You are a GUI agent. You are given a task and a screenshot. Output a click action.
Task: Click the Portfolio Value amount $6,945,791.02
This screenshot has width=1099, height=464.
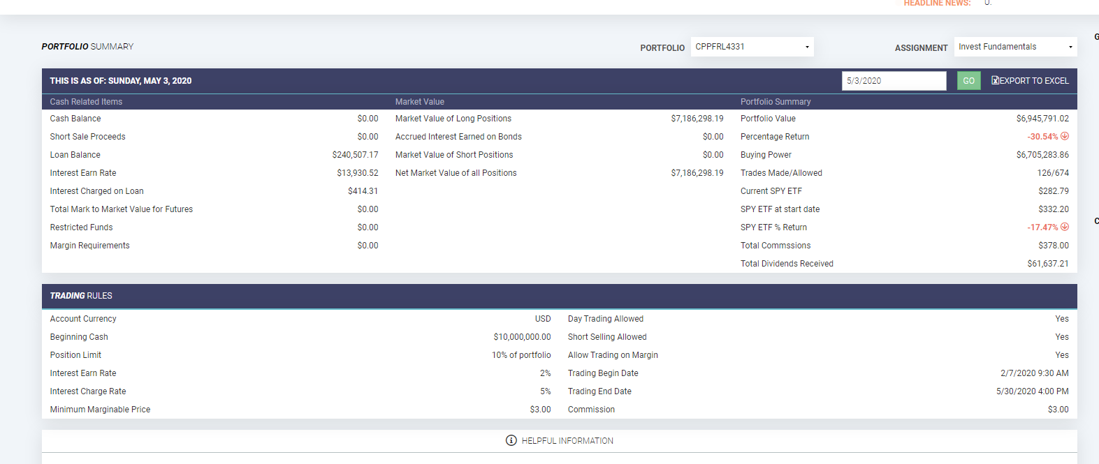click(x=1042, y=119)
